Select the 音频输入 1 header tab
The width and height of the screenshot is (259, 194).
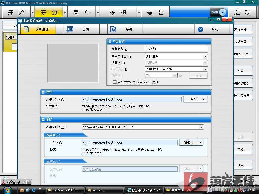click(x=65, y=135)
